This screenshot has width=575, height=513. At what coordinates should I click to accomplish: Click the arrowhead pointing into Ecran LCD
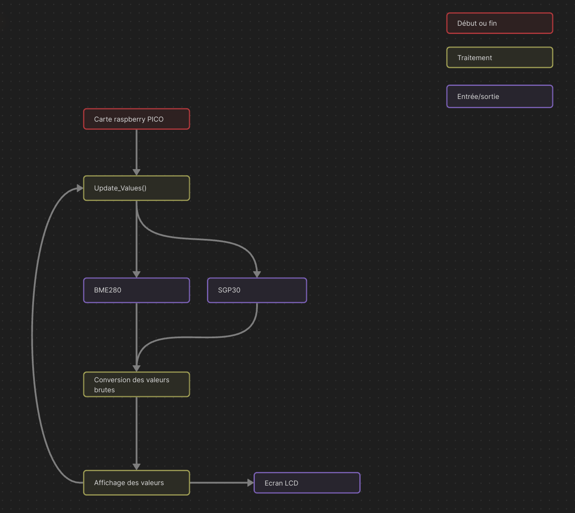click(x=250, y=483)
